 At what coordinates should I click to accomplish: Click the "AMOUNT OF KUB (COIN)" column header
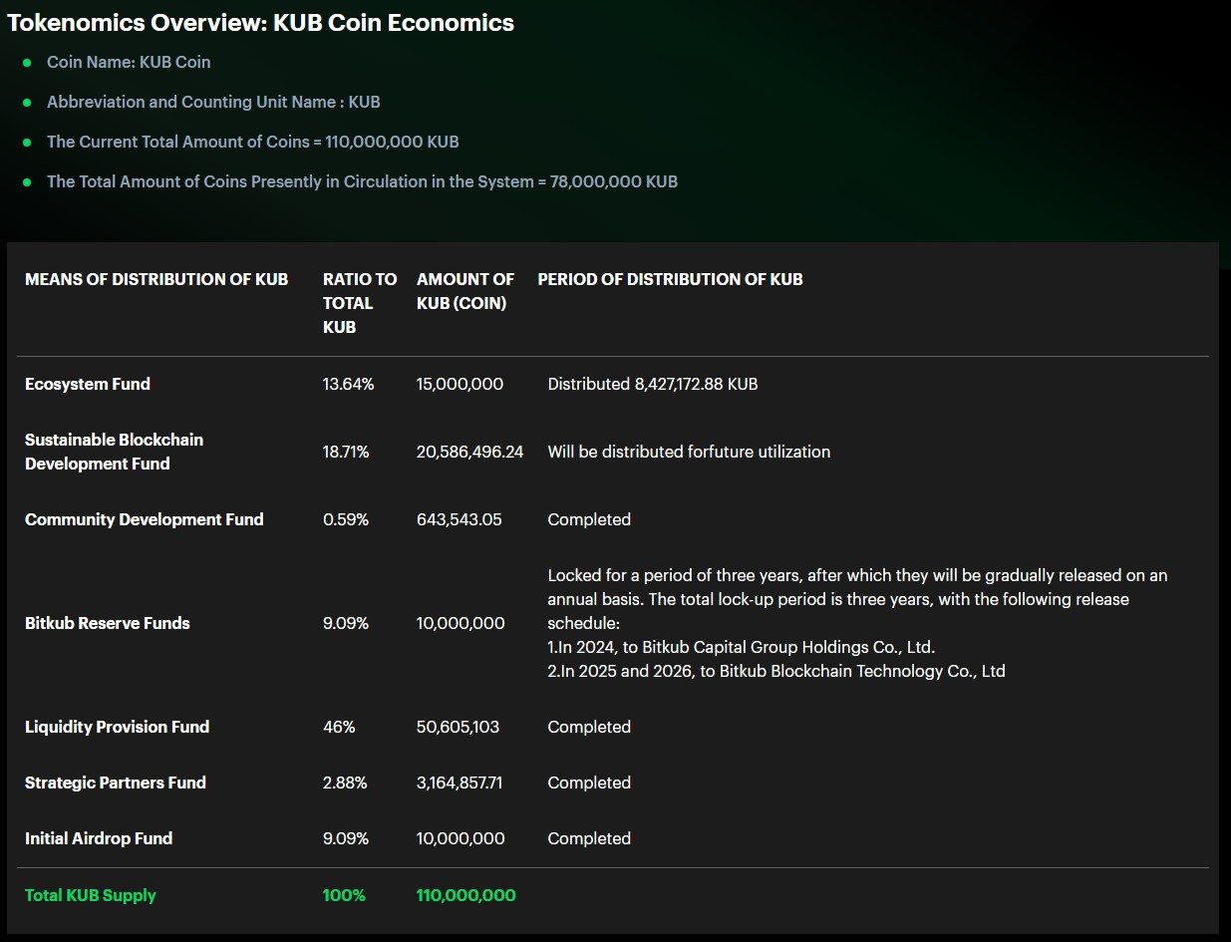click(x=465, y=291)
